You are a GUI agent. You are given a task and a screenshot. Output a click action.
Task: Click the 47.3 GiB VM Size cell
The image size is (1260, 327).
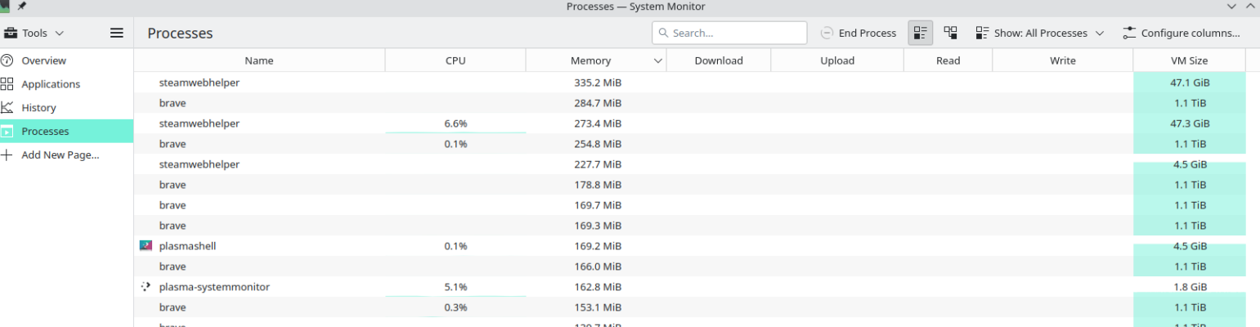(1189, 123)
